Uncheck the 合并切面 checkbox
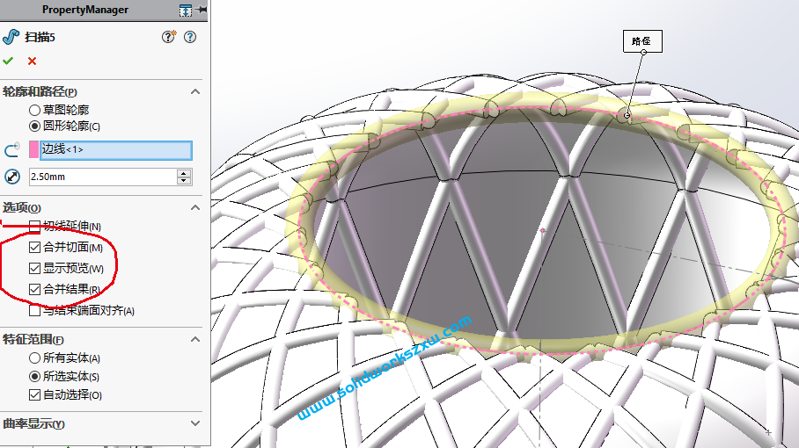 coord(34,247)
